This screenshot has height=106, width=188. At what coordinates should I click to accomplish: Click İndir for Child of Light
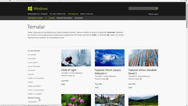[x=63, y=84]
